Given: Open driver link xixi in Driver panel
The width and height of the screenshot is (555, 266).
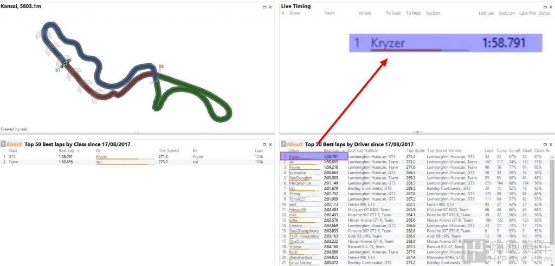Looking at the screenshot, I should [x=292, y=162].
